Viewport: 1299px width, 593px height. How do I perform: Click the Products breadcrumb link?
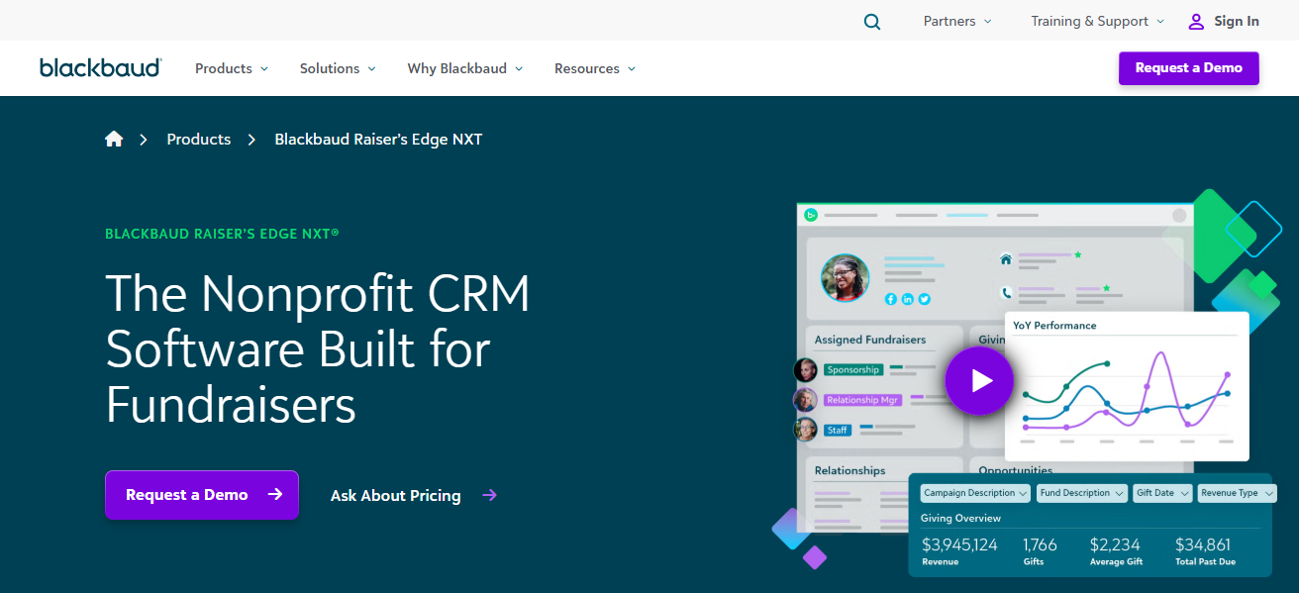(199, 140)
